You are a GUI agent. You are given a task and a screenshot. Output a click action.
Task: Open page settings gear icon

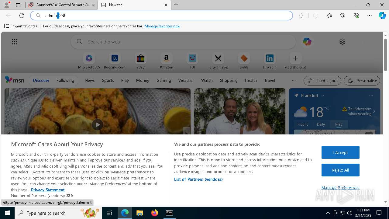343,42
